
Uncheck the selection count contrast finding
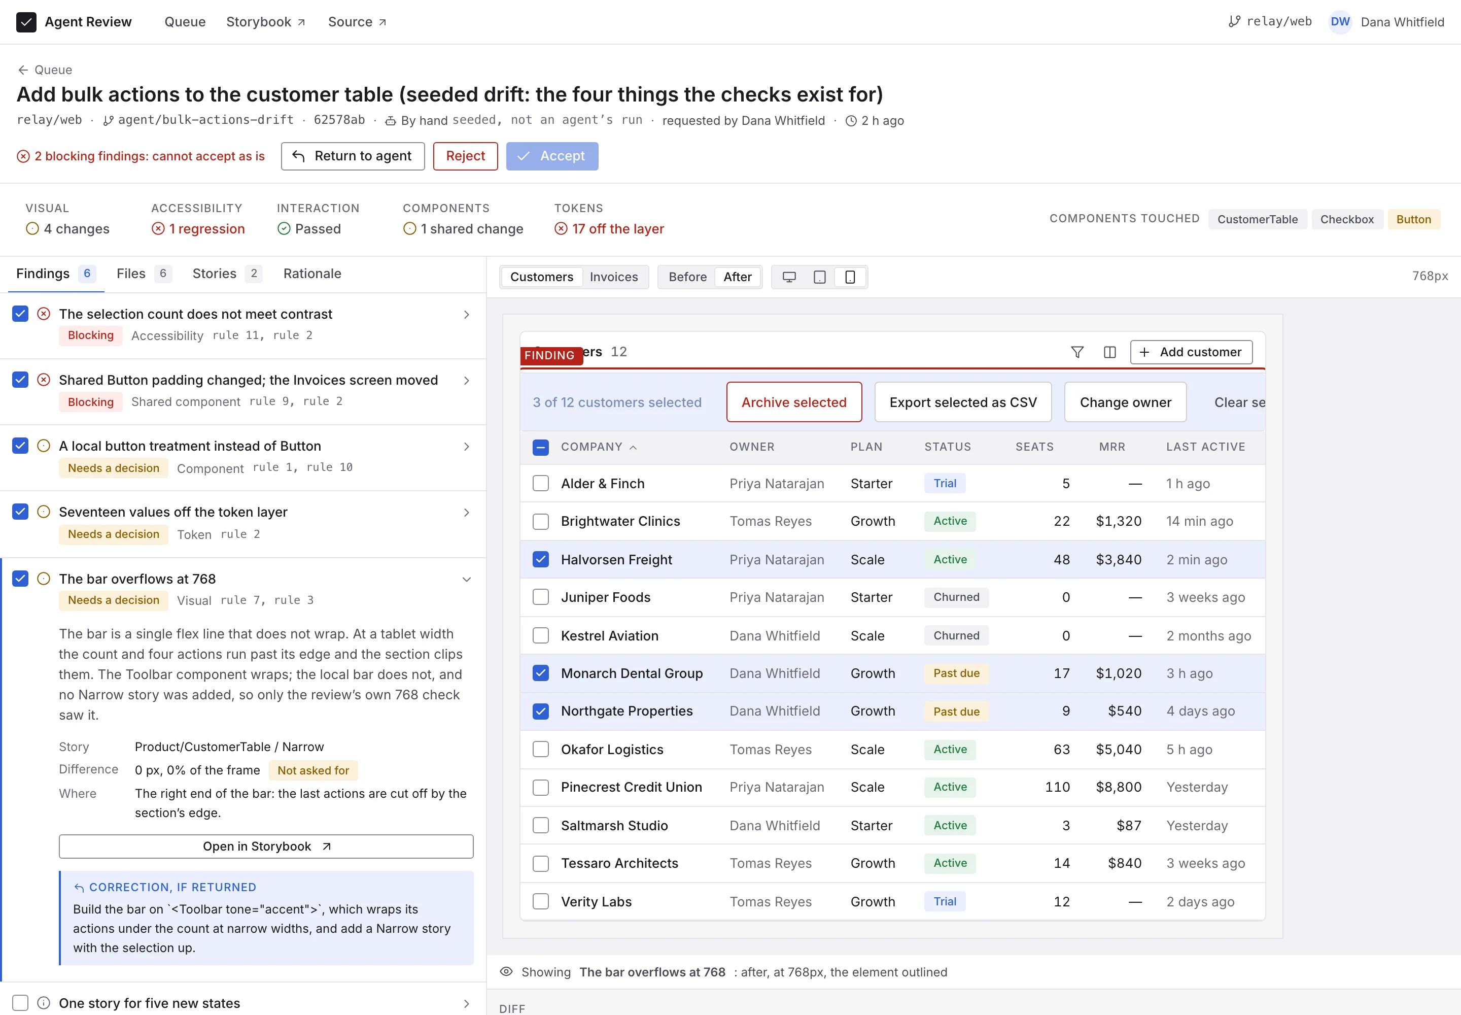coord(20,314)
